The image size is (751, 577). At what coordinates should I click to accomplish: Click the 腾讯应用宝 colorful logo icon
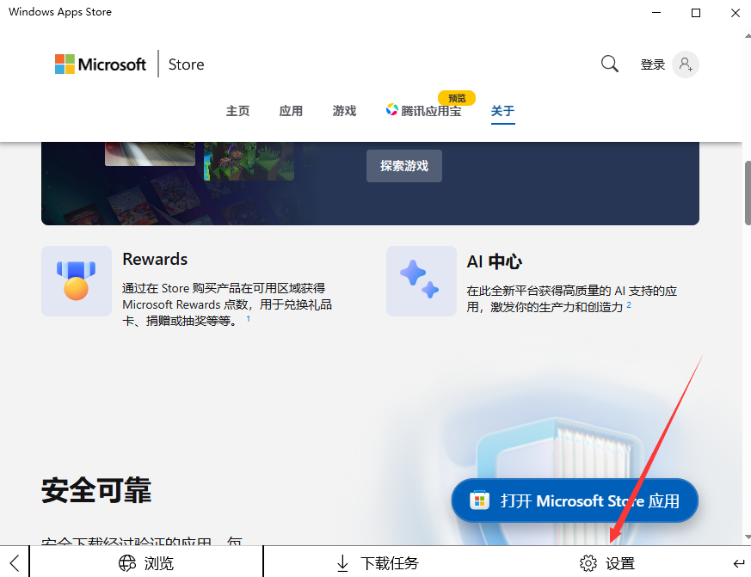391,110
